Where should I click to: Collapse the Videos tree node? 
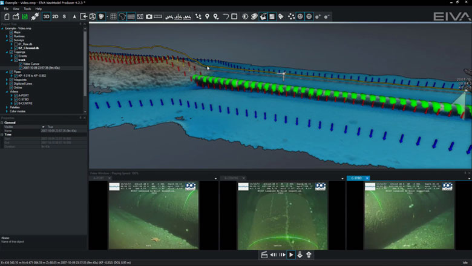pos(7,91)
